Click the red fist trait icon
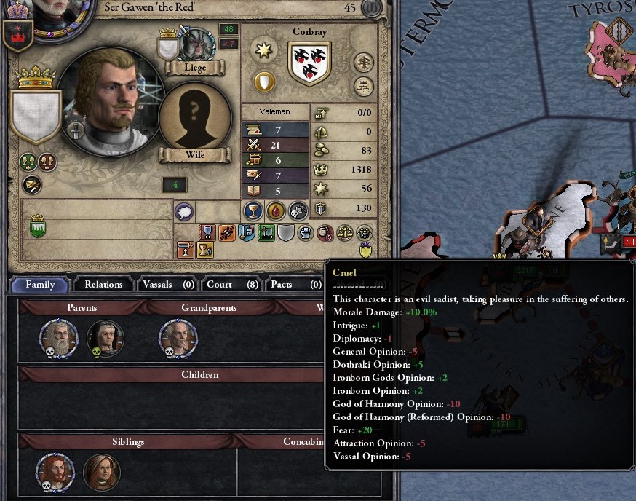636x501 pixels. coord(325,232)
